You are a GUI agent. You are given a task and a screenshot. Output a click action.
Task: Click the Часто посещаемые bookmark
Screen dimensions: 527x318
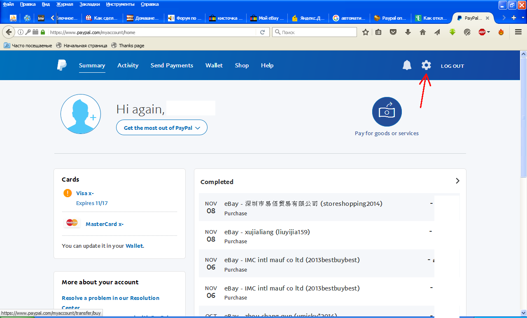[x=28, y=46]
